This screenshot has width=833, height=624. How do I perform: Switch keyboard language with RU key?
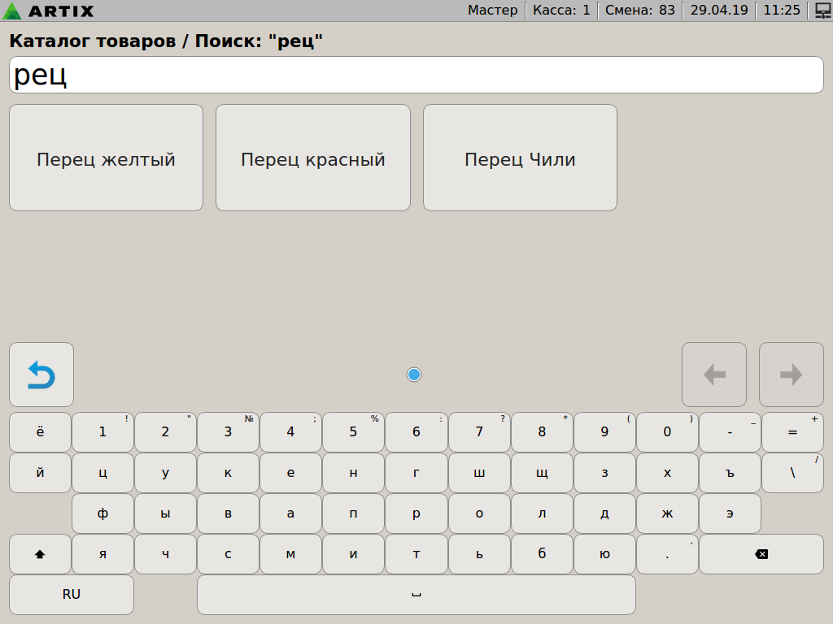[x=72, y=594]
